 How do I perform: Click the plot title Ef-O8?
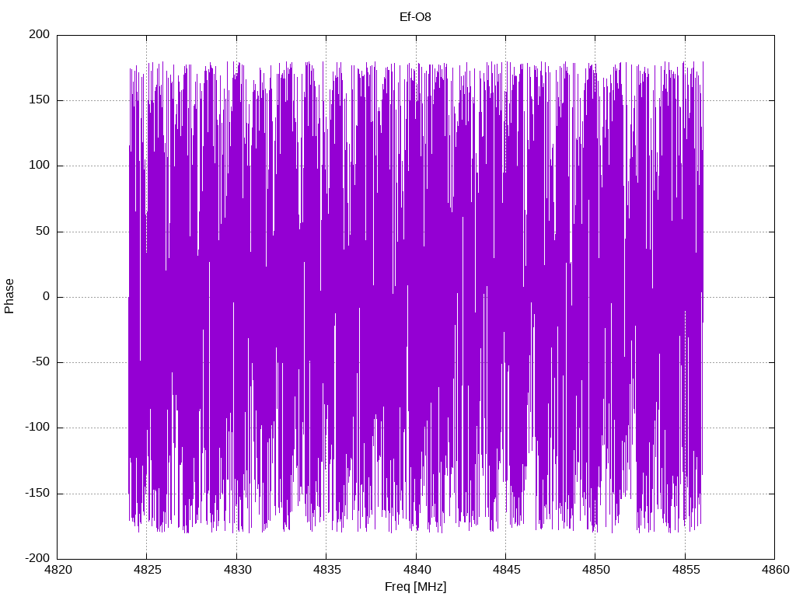pyautogui.click(x=415, y=17)
